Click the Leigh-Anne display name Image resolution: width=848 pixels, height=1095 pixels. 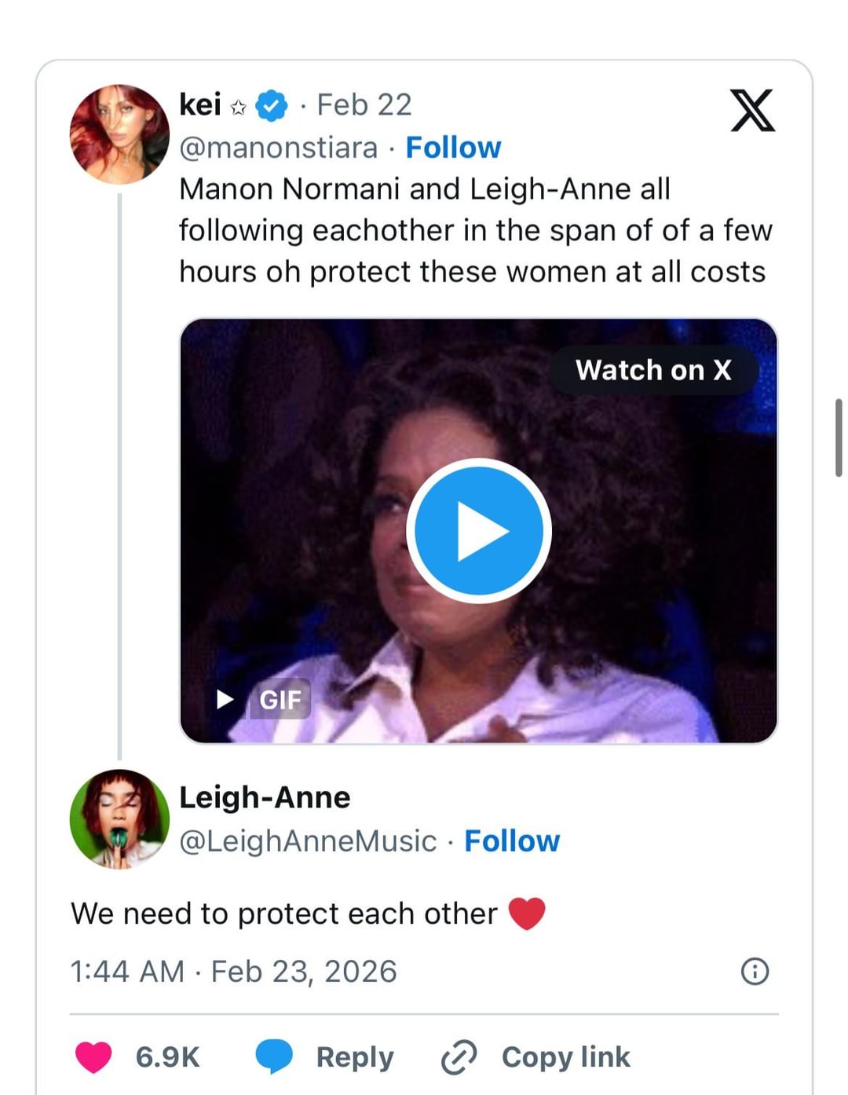(x=265, y=797)
